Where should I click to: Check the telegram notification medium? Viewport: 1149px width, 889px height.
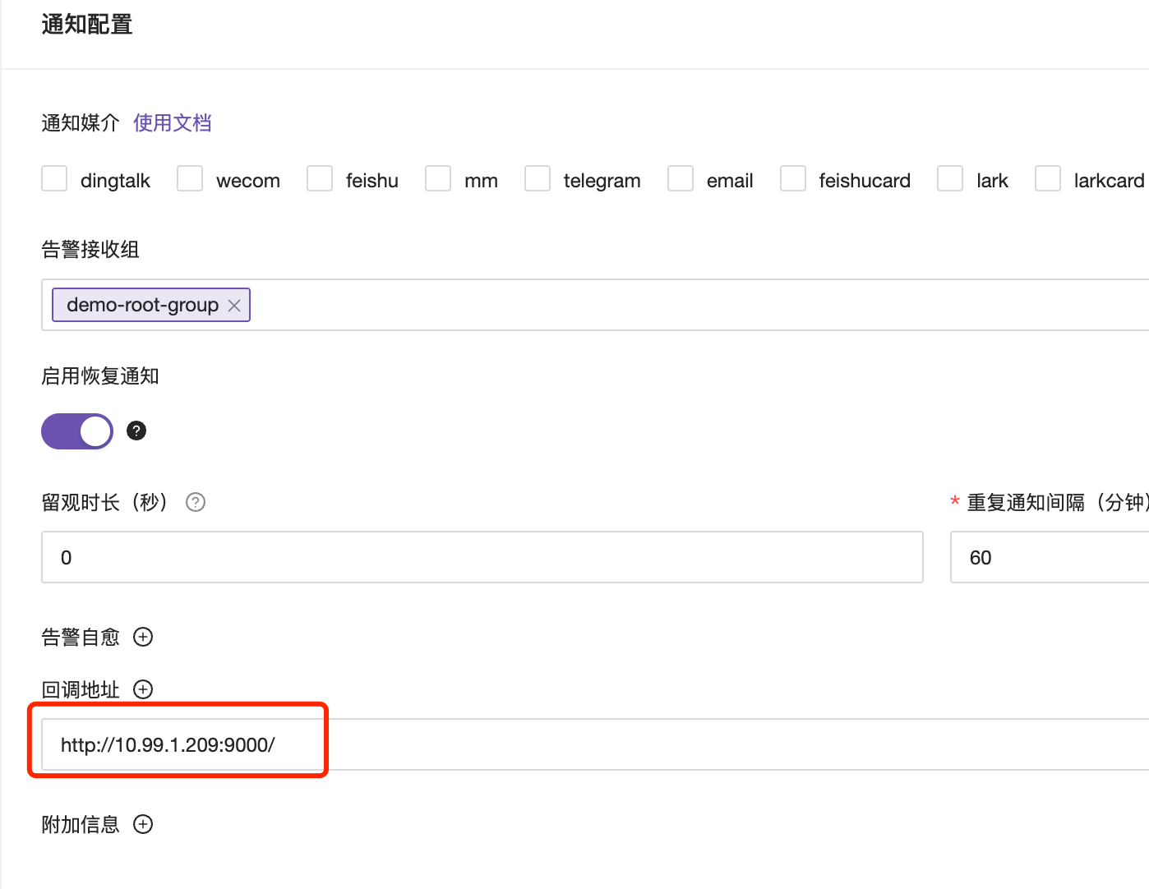coord(538,178)
